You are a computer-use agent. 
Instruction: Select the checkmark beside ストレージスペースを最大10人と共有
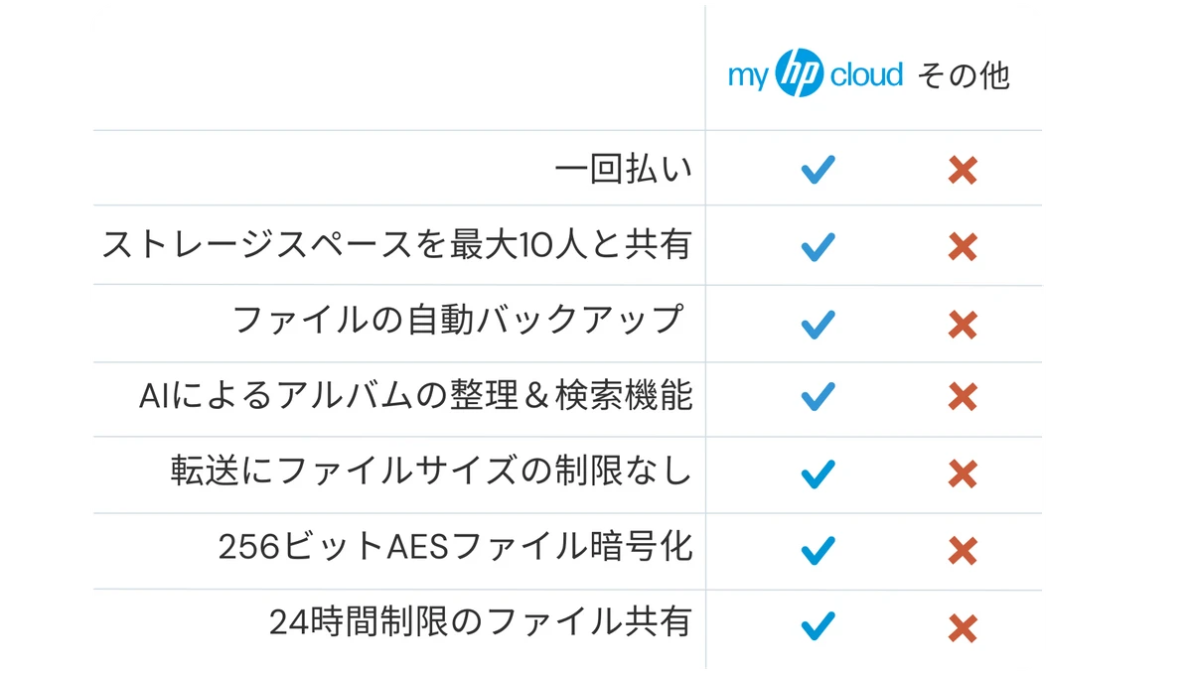(x=818, y=246)
